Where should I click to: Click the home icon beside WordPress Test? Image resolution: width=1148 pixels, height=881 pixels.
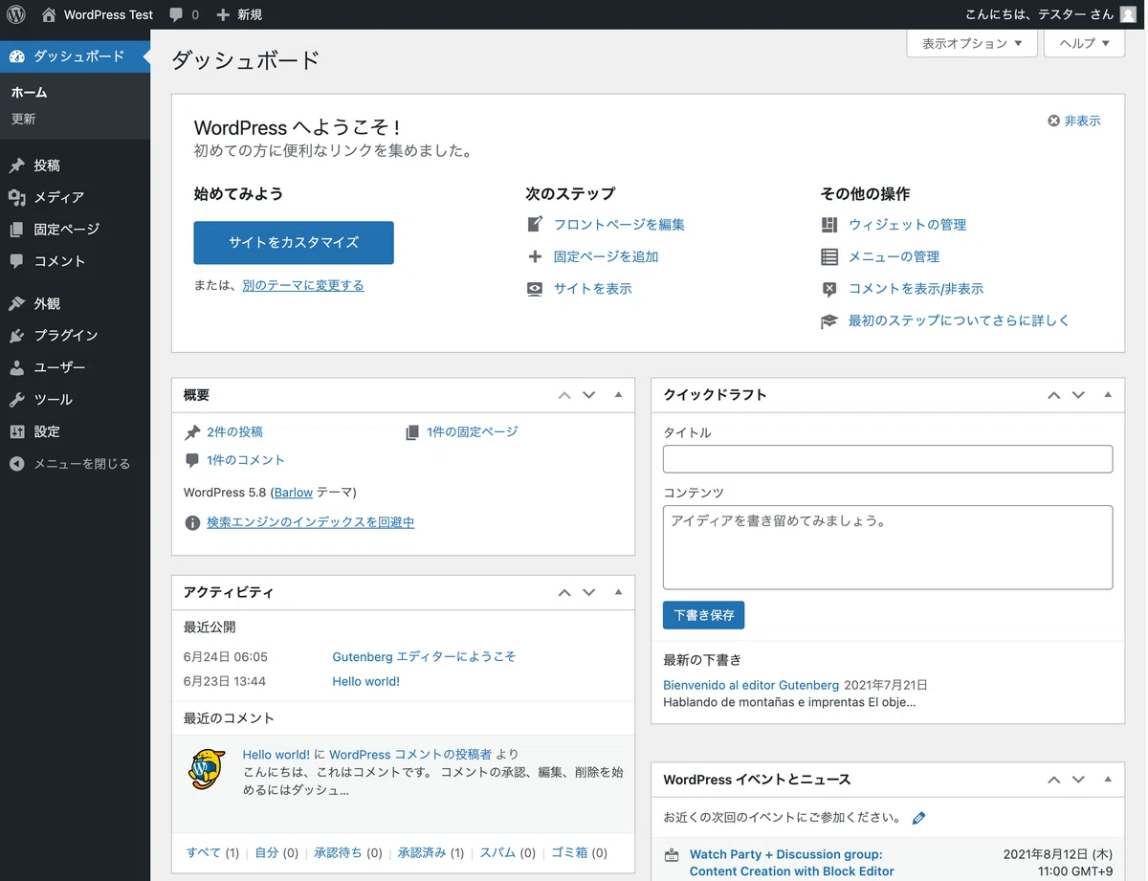pyautogui.click(x=49, y=14)
